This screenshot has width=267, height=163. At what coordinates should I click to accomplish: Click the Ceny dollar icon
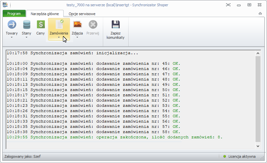(41, 24)
